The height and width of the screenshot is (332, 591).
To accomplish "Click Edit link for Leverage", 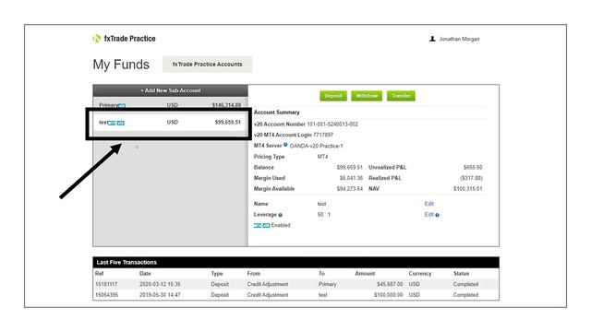I will pyautogui.click(x=428, y=215).
